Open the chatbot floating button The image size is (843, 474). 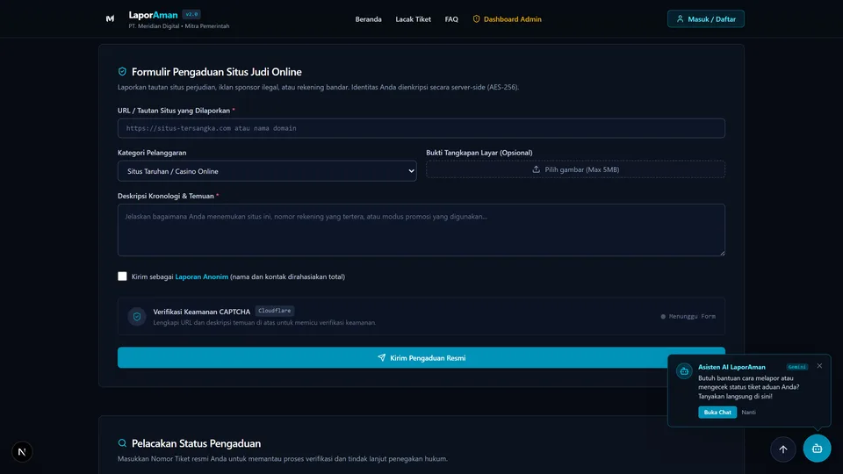(x=817, y=449)
